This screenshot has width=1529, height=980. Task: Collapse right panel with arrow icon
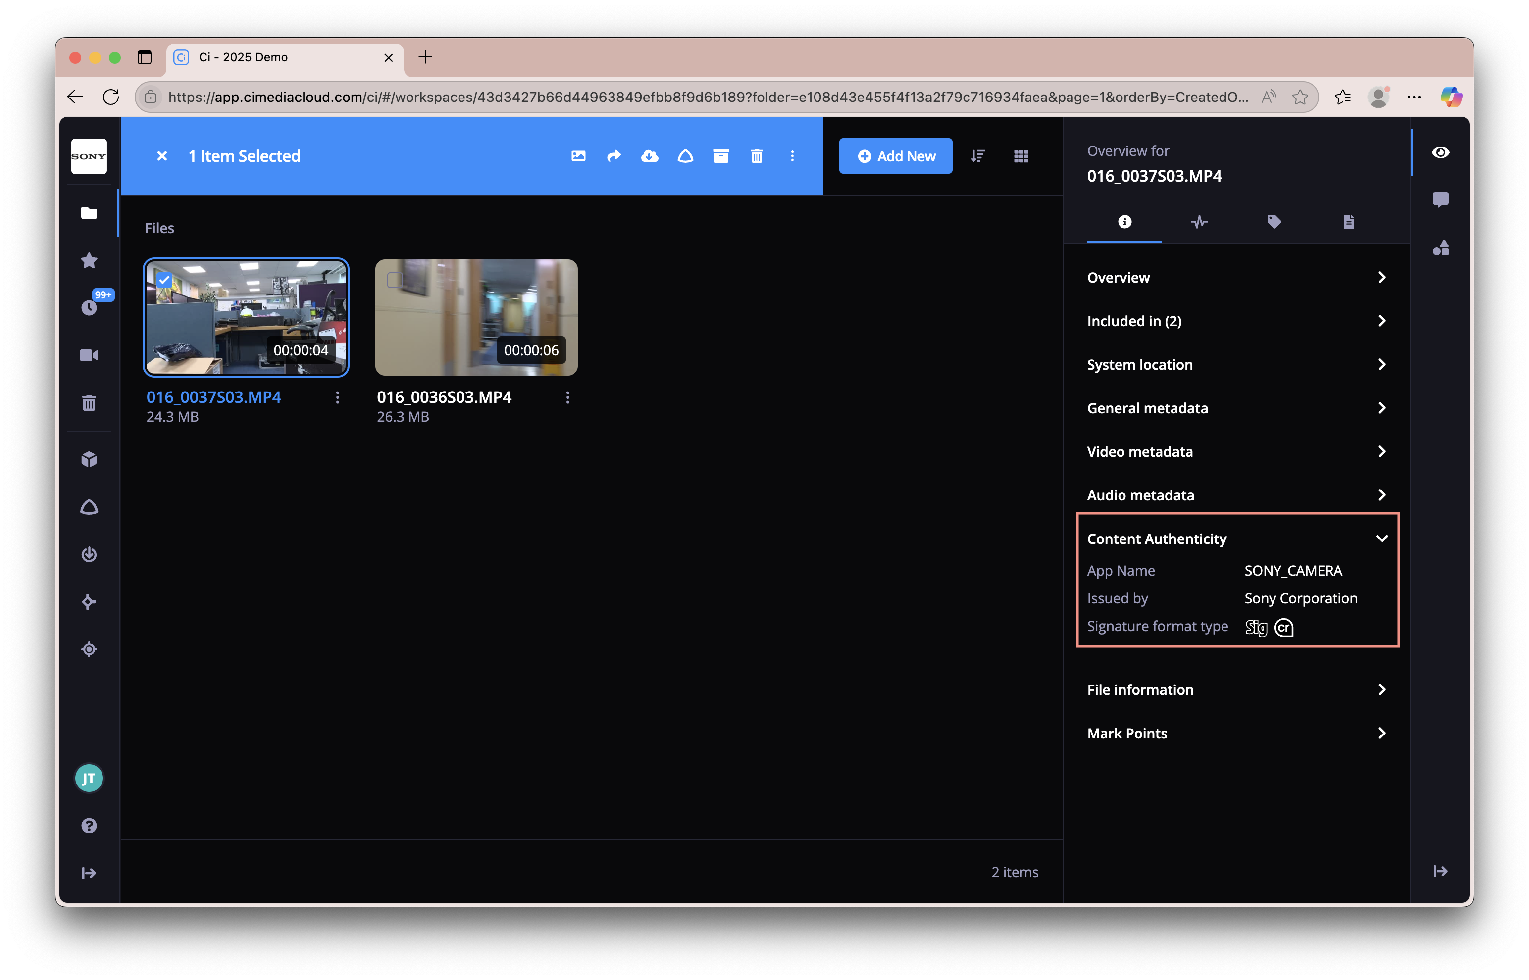click(1440, 871)
